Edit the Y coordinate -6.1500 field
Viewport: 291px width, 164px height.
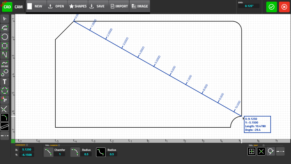(27, 155)
